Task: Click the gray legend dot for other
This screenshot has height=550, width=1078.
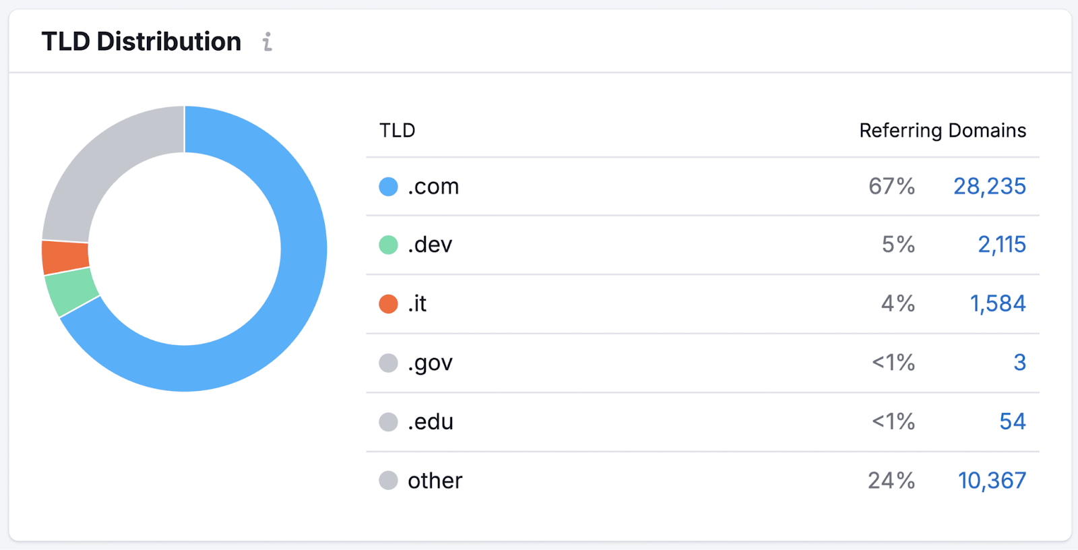Action: point(388,480)
